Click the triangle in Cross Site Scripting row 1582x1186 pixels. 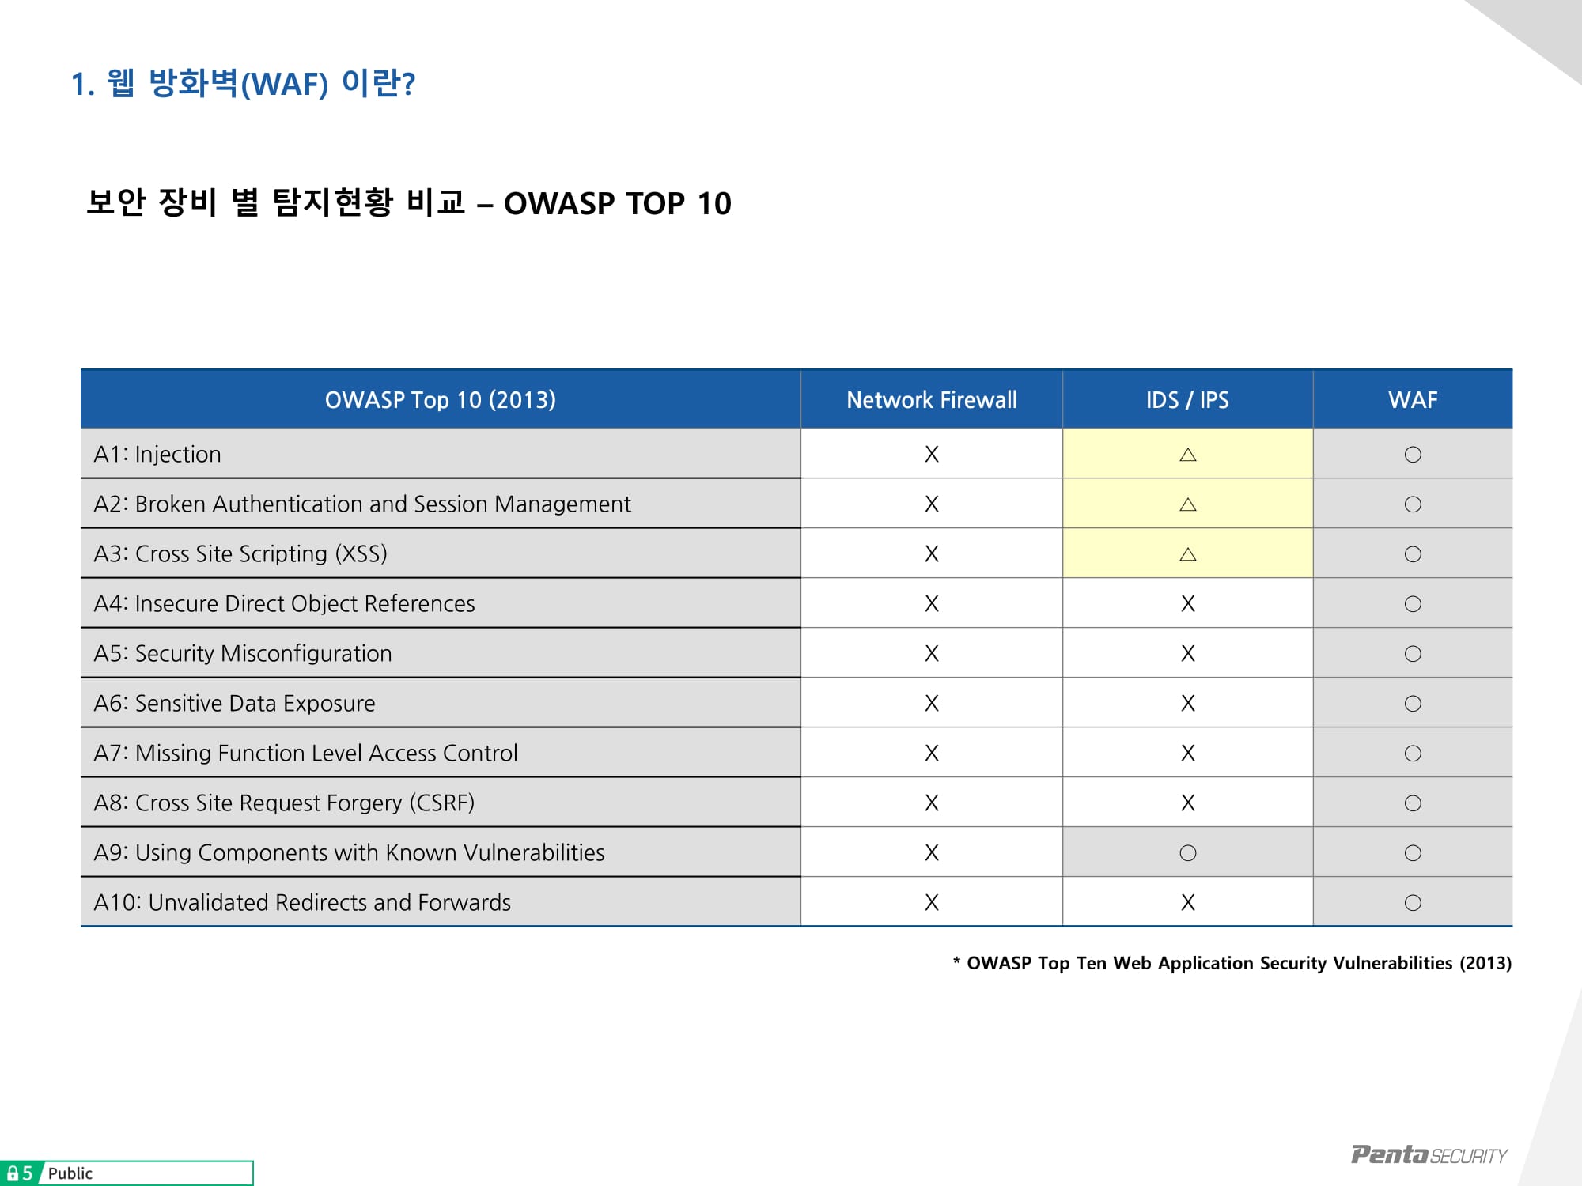coord(1187,554)
